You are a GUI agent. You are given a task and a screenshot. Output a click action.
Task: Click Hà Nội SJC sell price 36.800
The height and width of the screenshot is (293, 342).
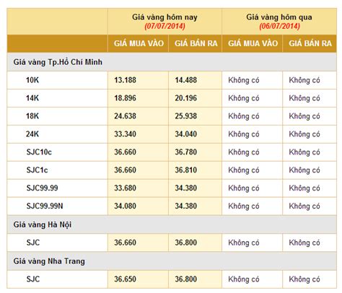pyautogui.click(x=195, y=242)
